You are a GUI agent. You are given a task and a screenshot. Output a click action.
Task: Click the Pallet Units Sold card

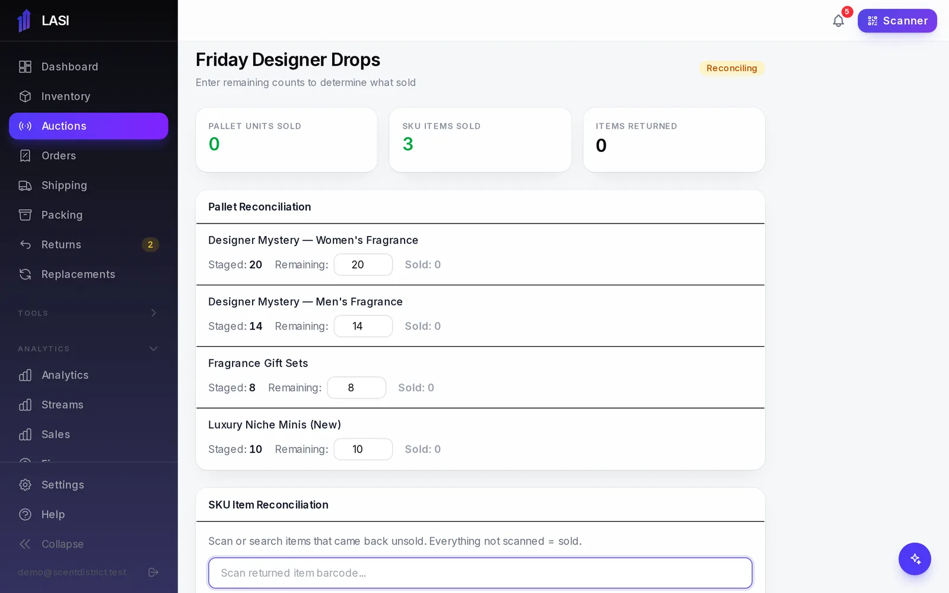tap(286, 140)
